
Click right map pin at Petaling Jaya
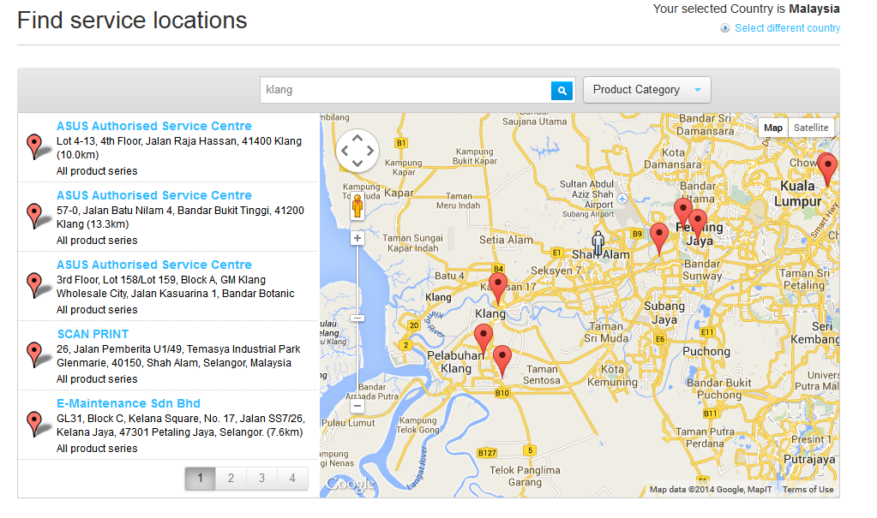698,223
